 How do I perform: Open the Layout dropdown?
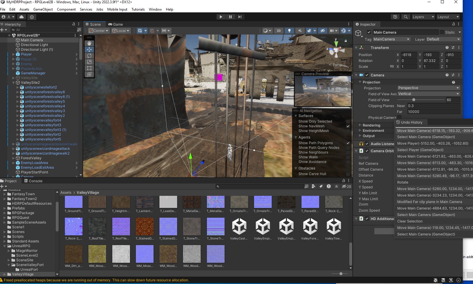[448, 17]
